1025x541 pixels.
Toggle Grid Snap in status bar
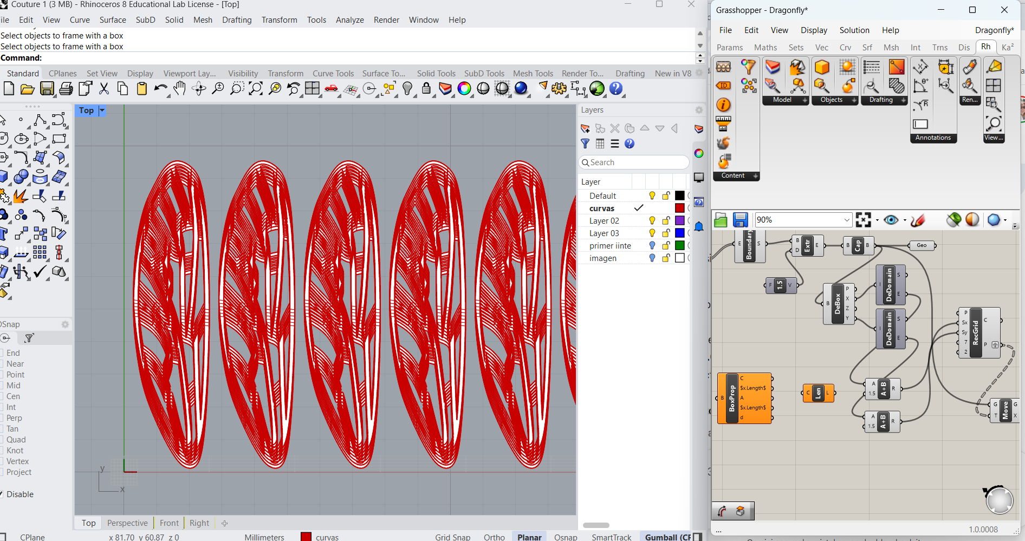click(x=452, y=537)
